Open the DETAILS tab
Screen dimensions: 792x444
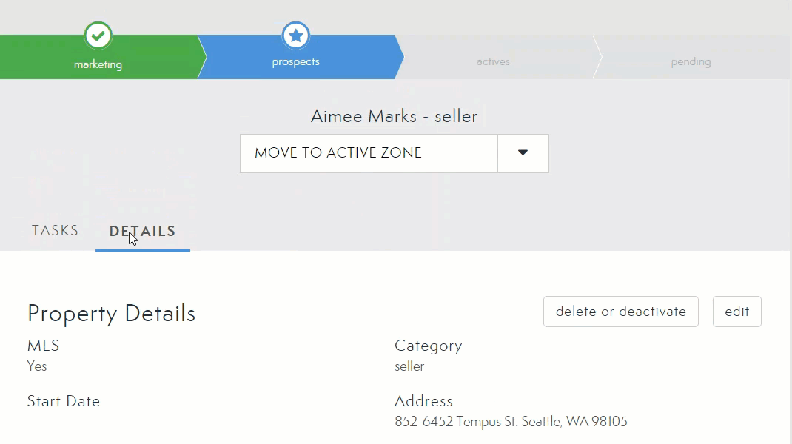[x=142, y=231]
